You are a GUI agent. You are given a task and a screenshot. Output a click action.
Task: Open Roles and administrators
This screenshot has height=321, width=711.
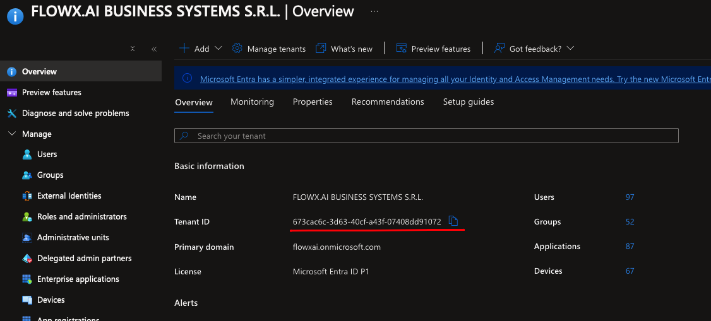coord(81,217)
